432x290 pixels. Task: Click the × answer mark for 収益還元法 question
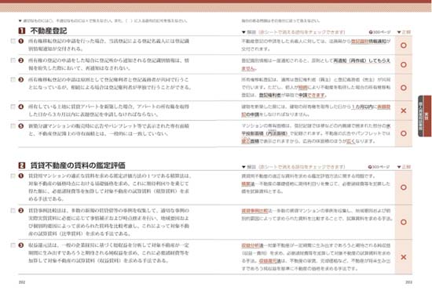[x=404, y=257]
